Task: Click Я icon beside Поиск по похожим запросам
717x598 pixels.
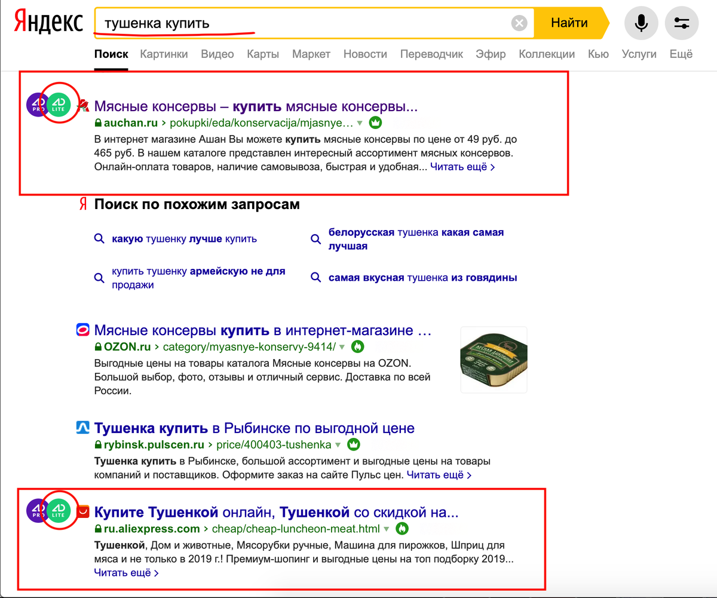Action: pyautogui.click(x=83, y=204)
